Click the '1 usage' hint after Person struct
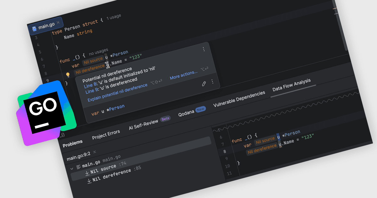The height and width of the screenshot is (198, 377). tap(113, 17)
